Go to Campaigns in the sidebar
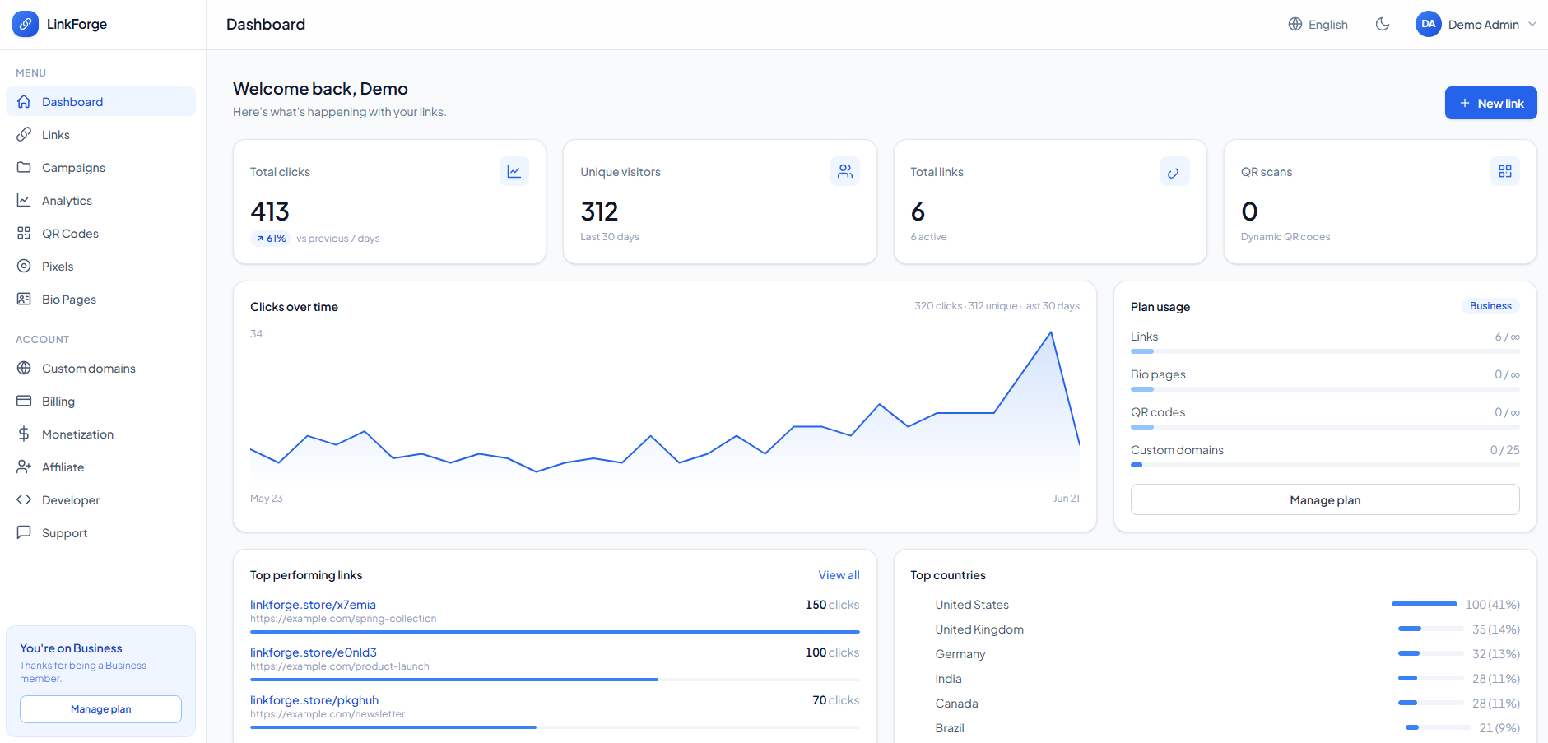Screen dimensions: 1548x743 (100, 167)
